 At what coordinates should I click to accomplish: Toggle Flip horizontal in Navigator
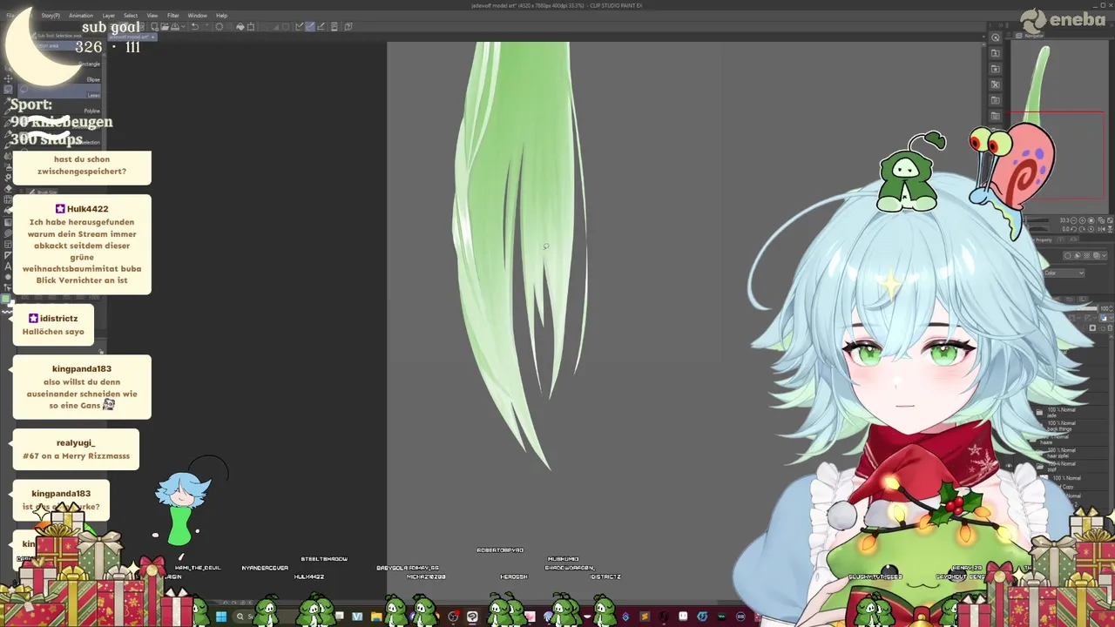(x=1101, y=229)
